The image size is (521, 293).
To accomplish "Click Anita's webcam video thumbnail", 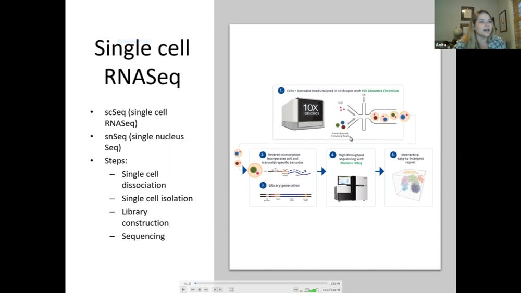I will pyautogui.click(x=477, y=24).
